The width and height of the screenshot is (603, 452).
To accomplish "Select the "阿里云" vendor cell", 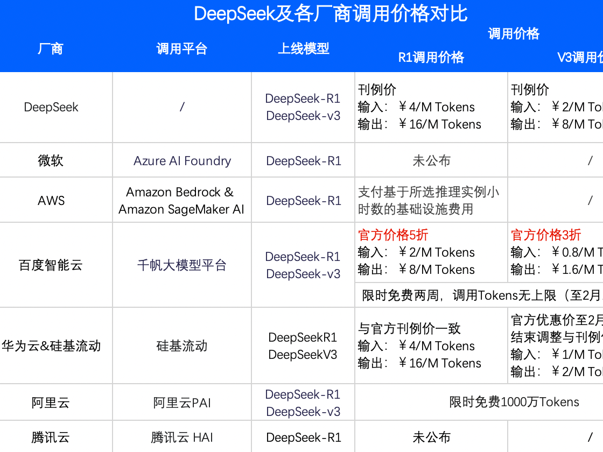I will pyautogui.click(x=51, y=402).
